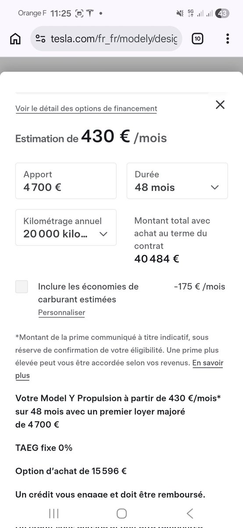
Task: Close the financing panel with the X
Action: click(x=220, y=105)
